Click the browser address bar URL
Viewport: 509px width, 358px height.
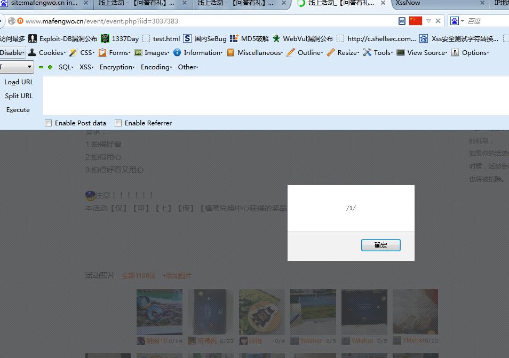101,21
